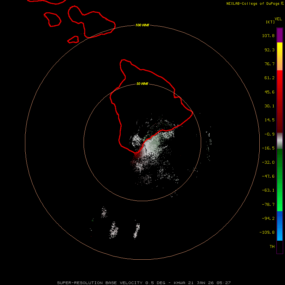The height and width of the screenshot is (285, 285).
Task: Click the 61.2 velocity scale value
Action: 269,78
